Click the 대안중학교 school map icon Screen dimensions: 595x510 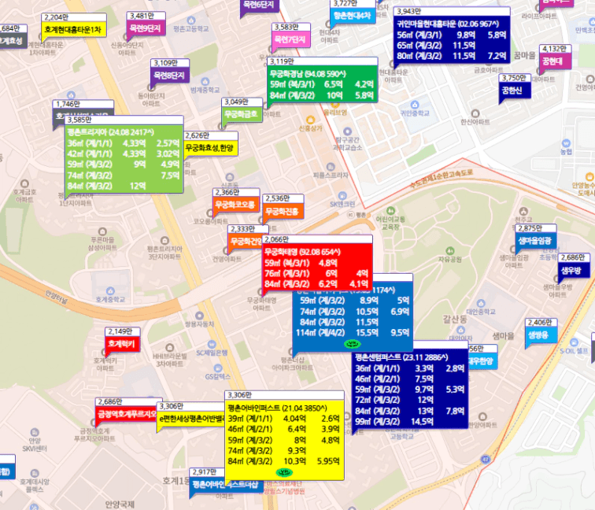point(481,303)
